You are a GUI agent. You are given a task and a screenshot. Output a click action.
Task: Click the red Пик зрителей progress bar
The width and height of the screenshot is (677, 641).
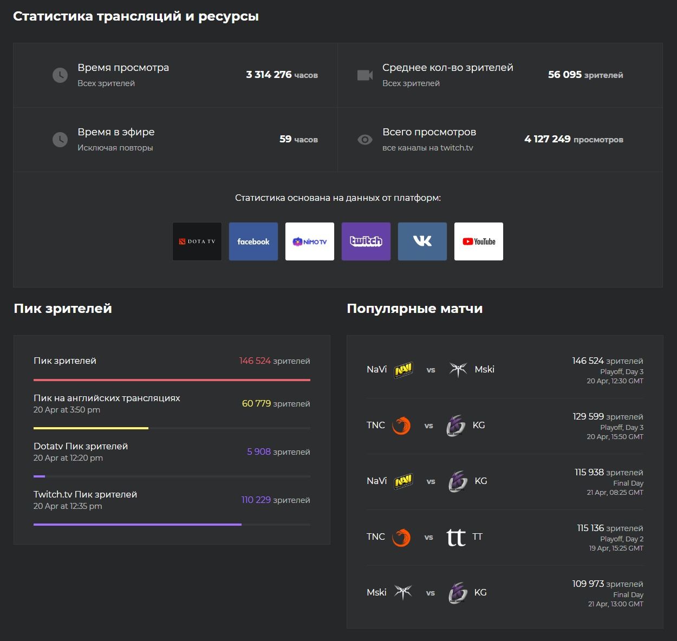point(172,380)
